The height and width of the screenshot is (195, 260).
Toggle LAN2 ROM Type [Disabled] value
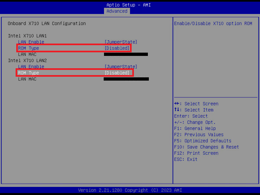point(117,73)
